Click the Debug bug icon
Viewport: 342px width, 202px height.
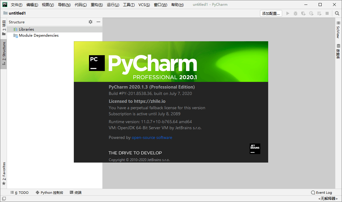(296, 13)
